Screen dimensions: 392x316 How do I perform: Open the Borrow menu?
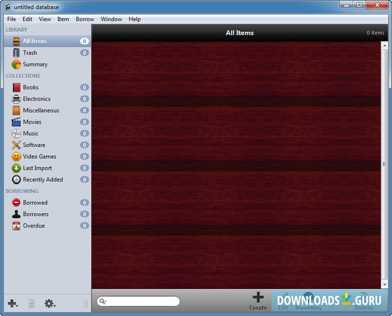tap(85, 19)
